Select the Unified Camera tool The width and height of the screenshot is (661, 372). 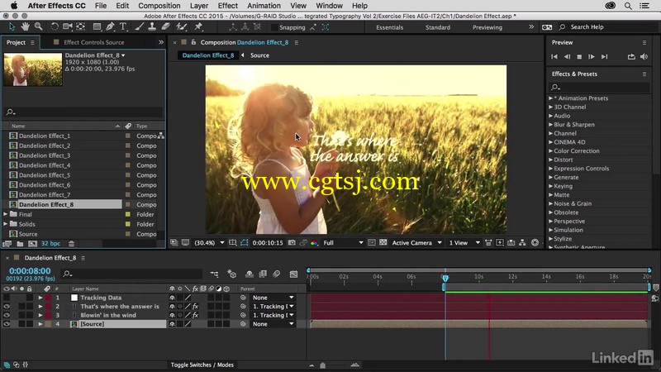[x=68, y=27]
